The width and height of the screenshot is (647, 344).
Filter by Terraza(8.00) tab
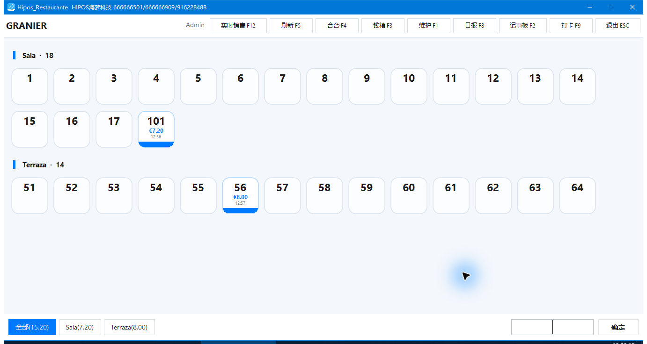coord(129,327)
